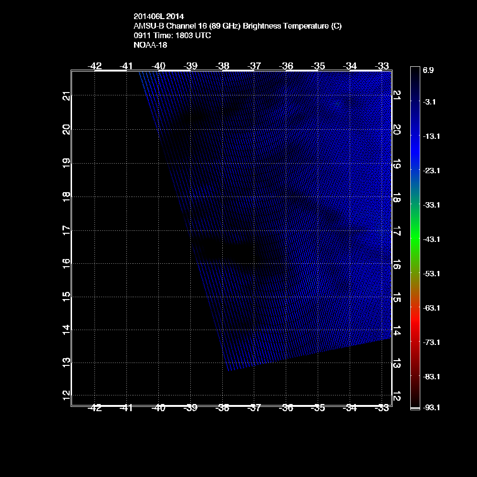Click the -83.1 colorbar tick label
477x477 pixels.
[x=431, y=376]
